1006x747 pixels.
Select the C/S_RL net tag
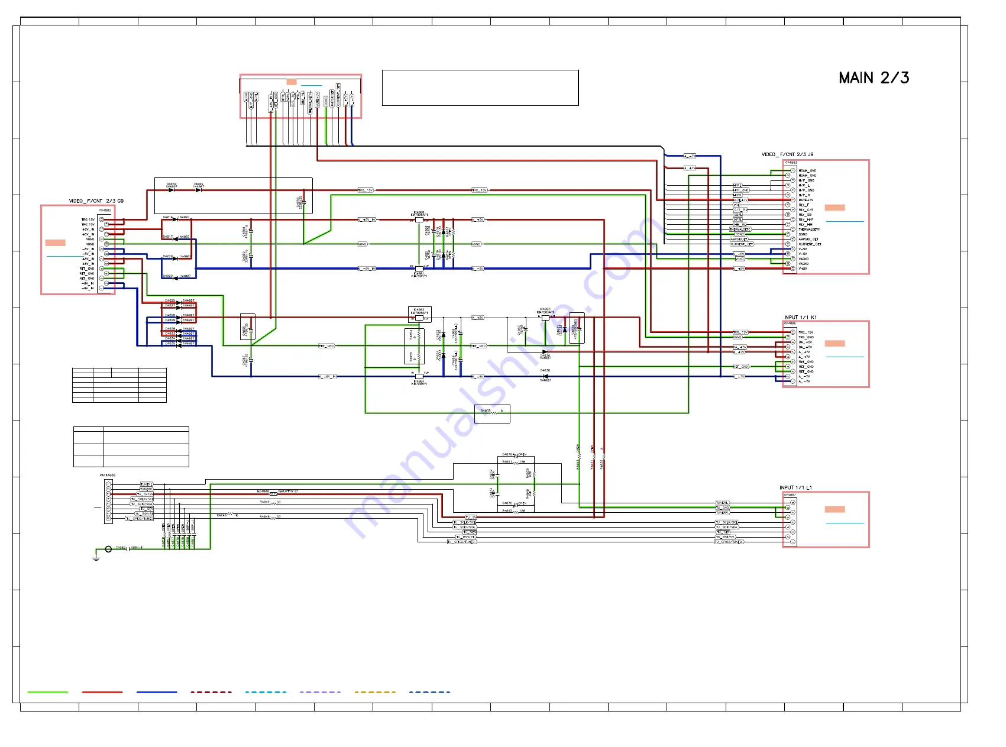click(740, 210)
